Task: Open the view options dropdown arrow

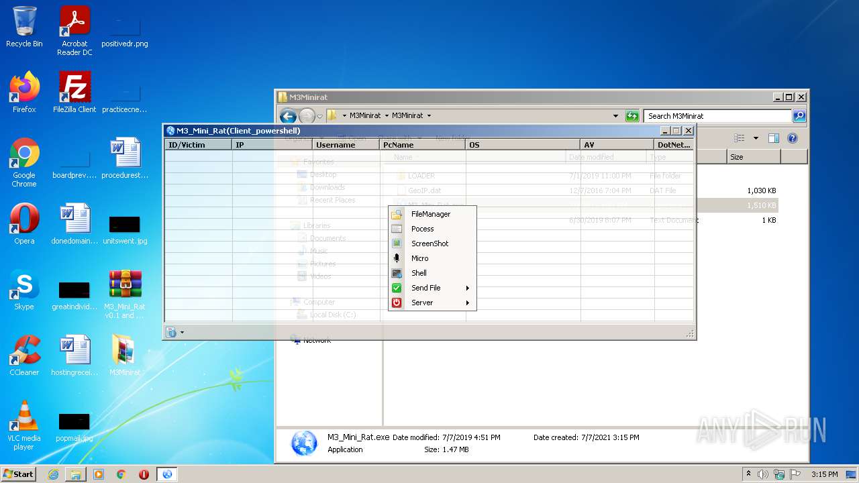Action: click(756, 138)
